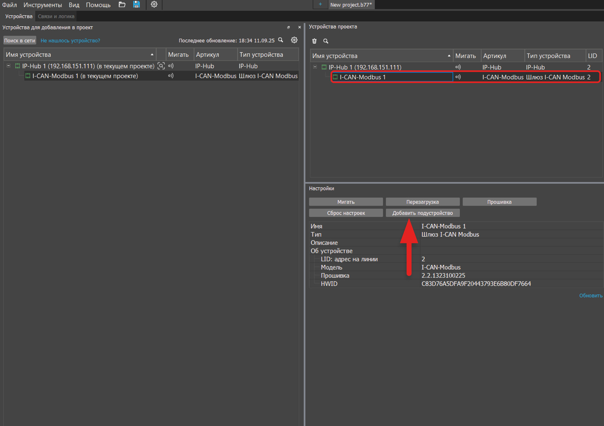Viewport: 604px width, 426px height.
Task: Click magnifier icon beside last update time
Action: click(x=281, y=40)
